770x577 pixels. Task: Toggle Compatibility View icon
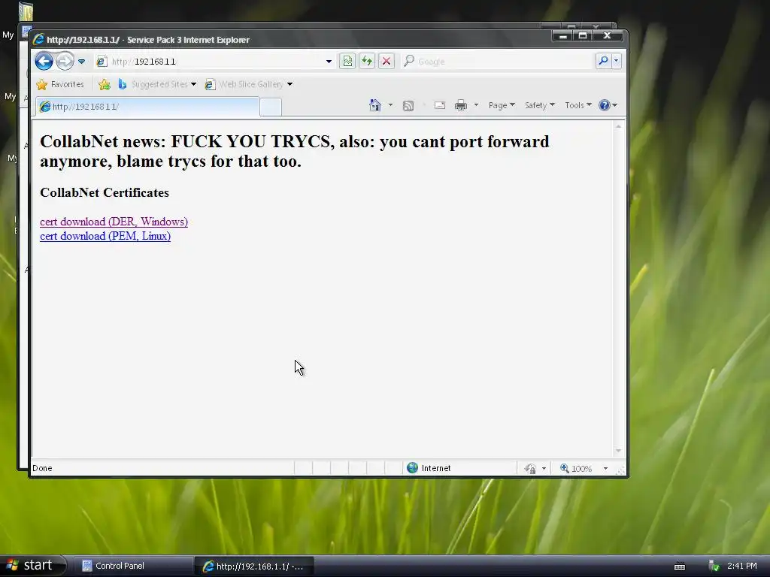pos(347,62)
